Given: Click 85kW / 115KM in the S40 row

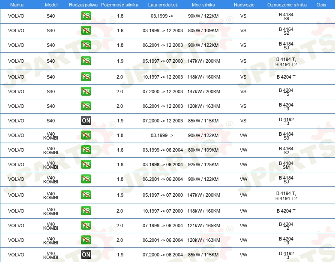Looking at the screenshot, I should (203, 121).
